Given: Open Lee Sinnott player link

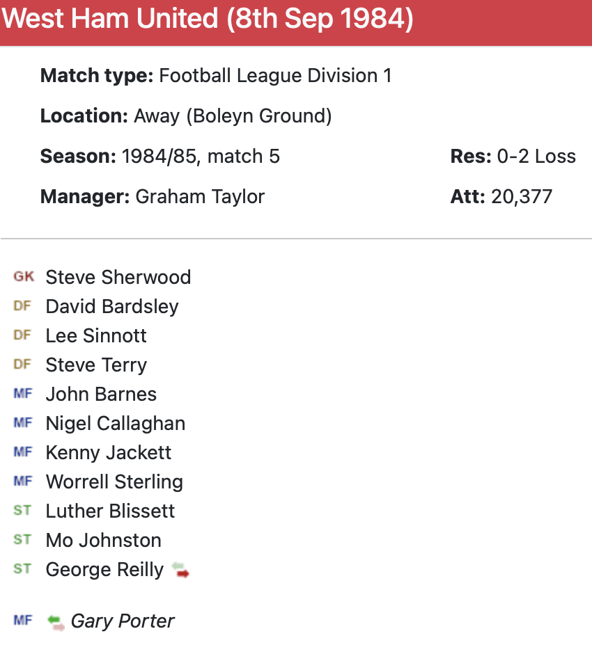Looking at the screenshot, I should [96, 335].
